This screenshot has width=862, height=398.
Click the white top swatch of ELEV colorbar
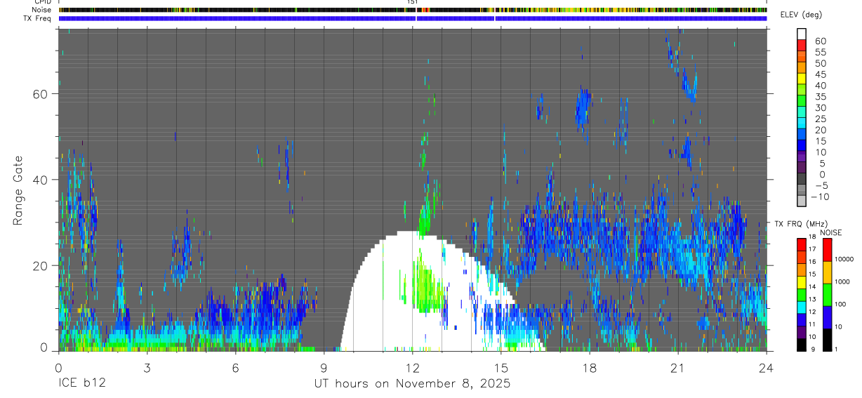coord(802,34)
